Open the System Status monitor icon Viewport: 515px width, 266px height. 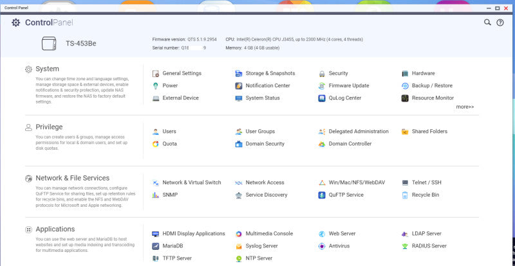coord(239,98)
